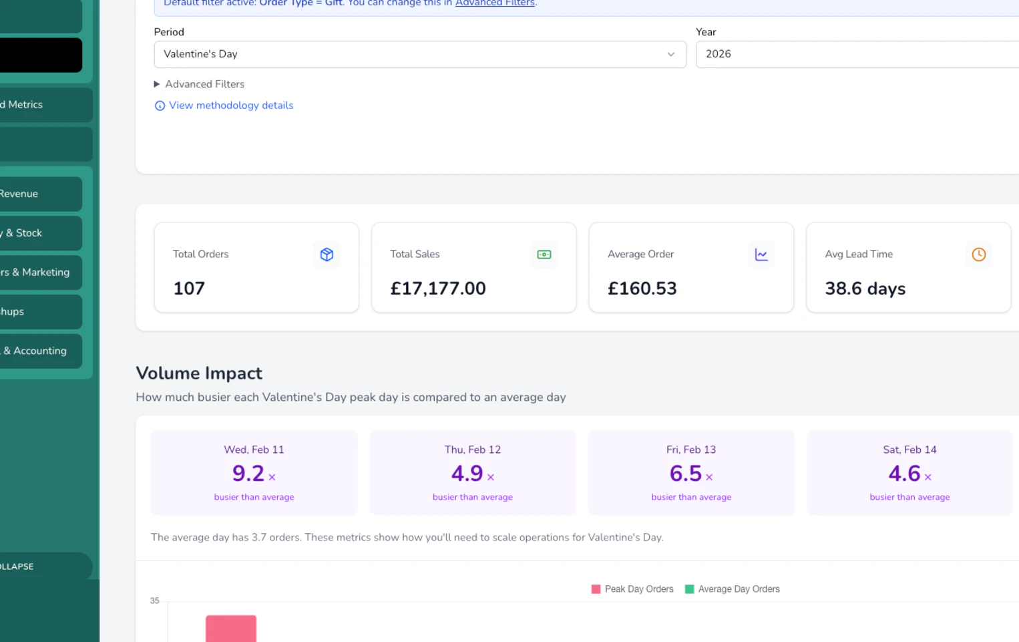Open the & Accounting sidebar item
Viewport: 1019px width, 642px height.
41,351
